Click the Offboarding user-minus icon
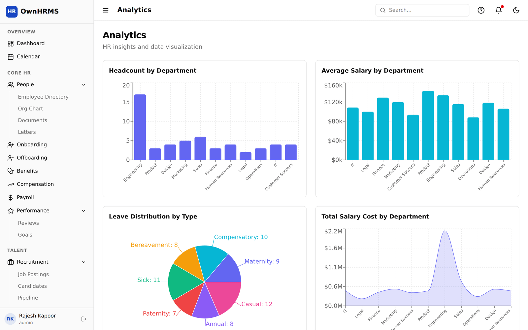Viewport: 528px width, 330px height. pos(11,158)
